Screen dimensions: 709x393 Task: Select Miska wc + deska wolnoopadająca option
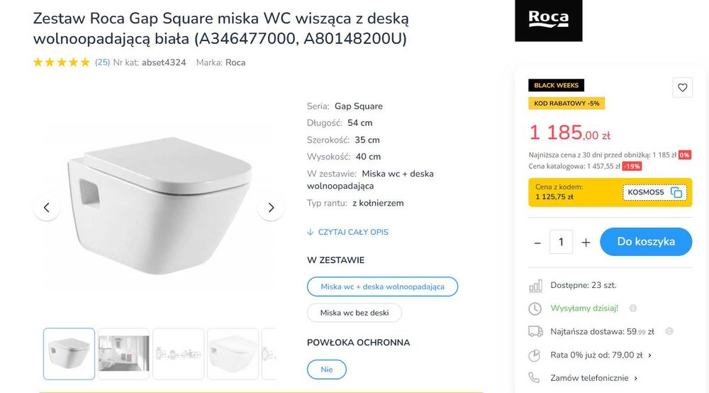pyautogui.click(x=382, y=287)
